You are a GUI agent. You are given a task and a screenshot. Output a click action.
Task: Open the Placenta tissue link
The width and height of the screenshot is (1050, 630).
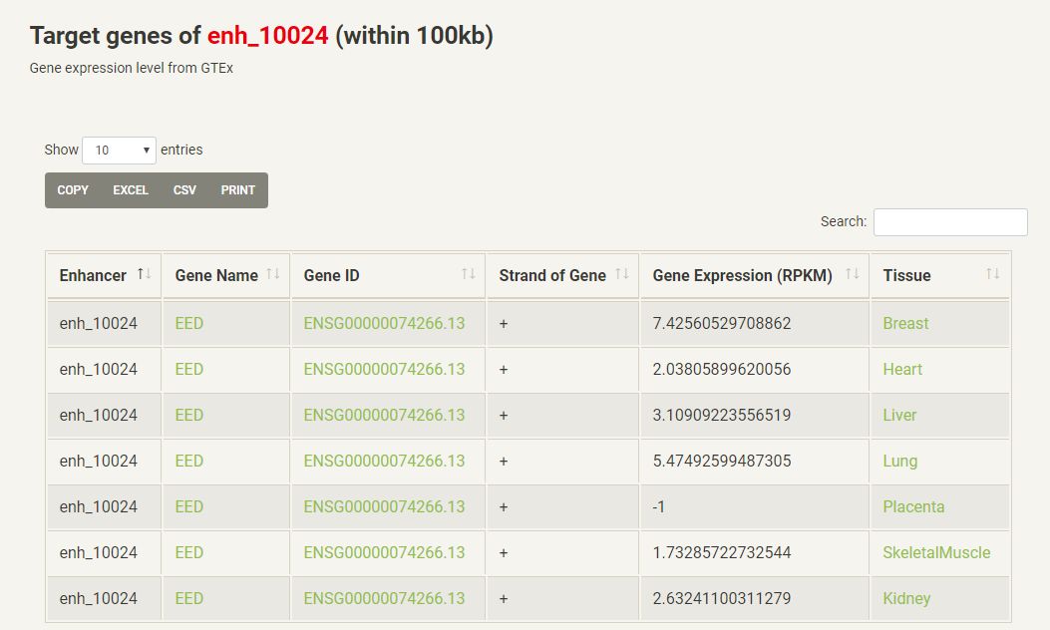click(x=913, y=506)
